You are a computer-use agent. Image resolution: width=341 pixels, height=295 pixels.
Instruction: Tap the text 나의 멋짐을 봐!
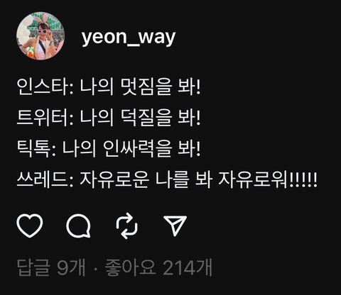coord(140,87)
